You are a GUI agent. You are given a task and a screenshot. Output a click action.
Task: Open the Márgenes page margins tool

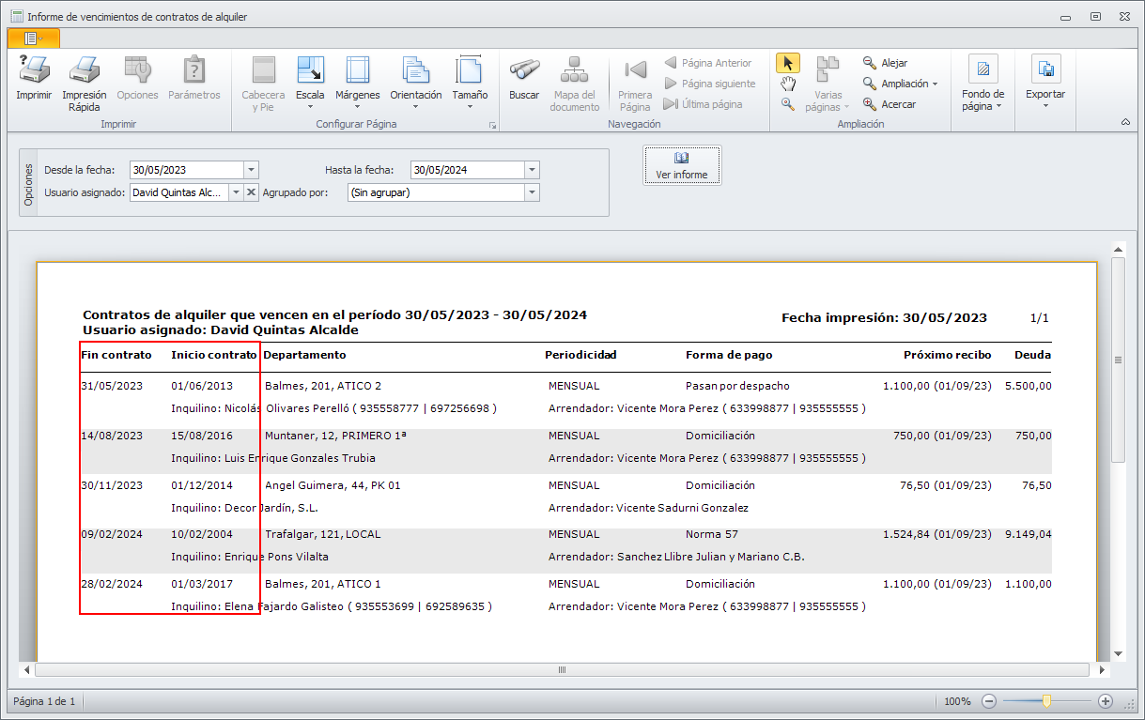coord(358,71)
